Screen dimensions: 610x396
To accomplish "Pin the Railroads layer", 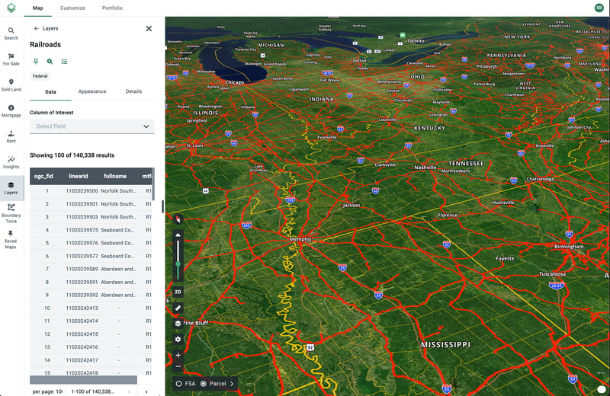I will (35, 62).
